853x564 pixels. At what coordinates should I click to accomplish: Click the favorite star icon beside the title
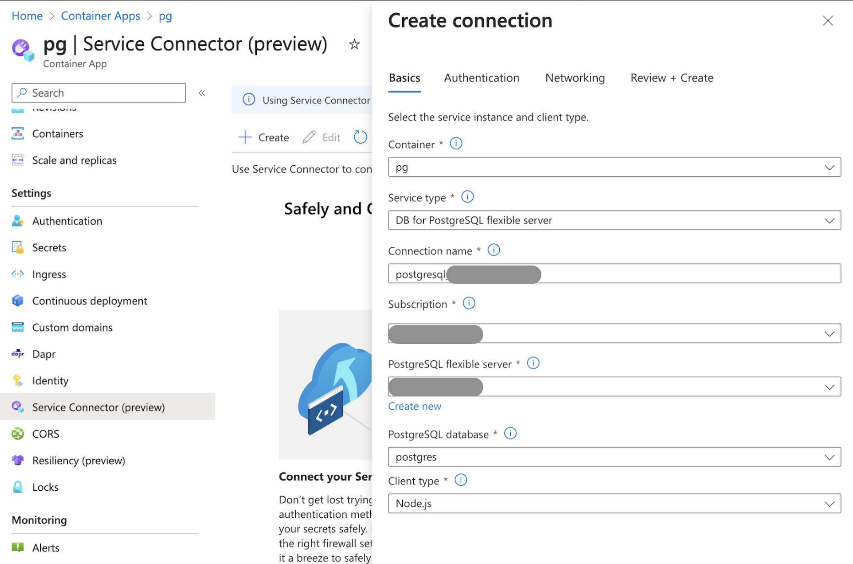click(354, 44)
